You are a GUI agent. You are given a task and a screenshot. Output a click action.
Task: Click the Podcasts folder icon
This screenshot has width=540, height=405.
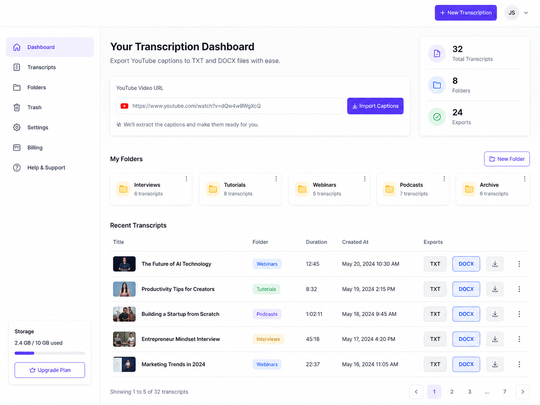tap(389, 189)
